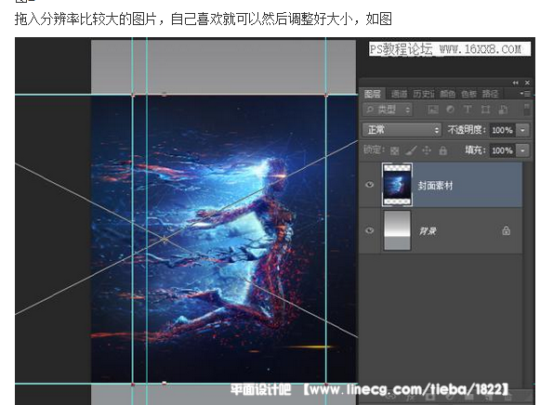The image size is (540, 405).
Task: Filter layers by pixel layer icon
Action: (x=432, y=110)
